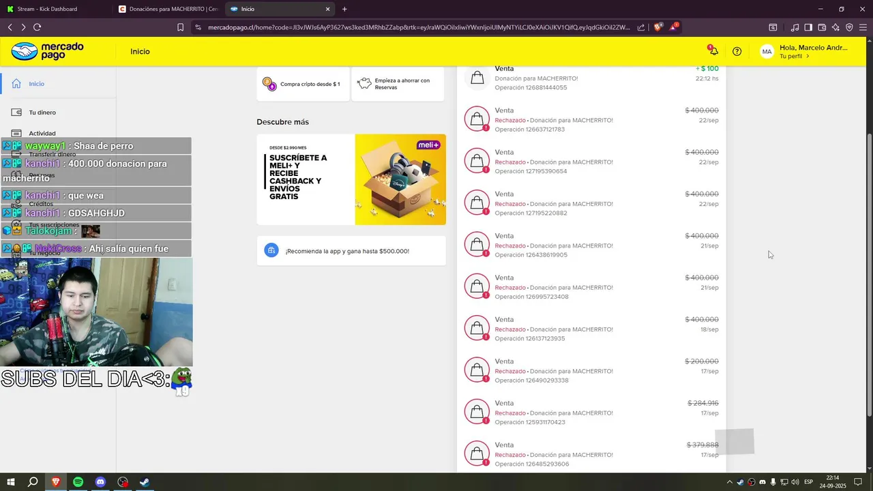Open rejected sale operation 127195390654
This screenshot has height=491, width=873.
tap(591, 162)
